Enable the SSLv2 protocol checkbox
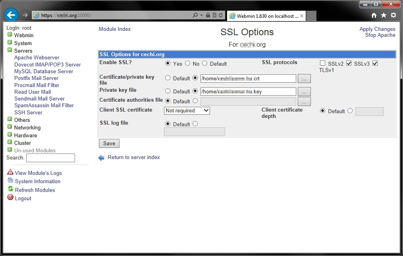The height and width of the screenshot is (256, 403). tap(323, 63)
